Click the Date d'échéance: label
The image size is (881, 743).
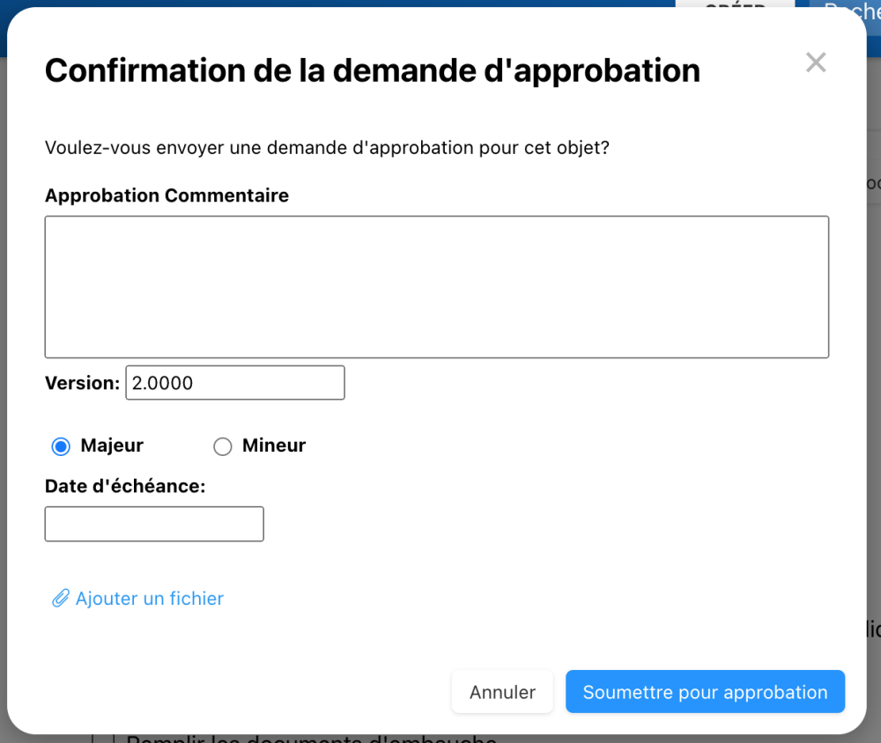[125, 485]
